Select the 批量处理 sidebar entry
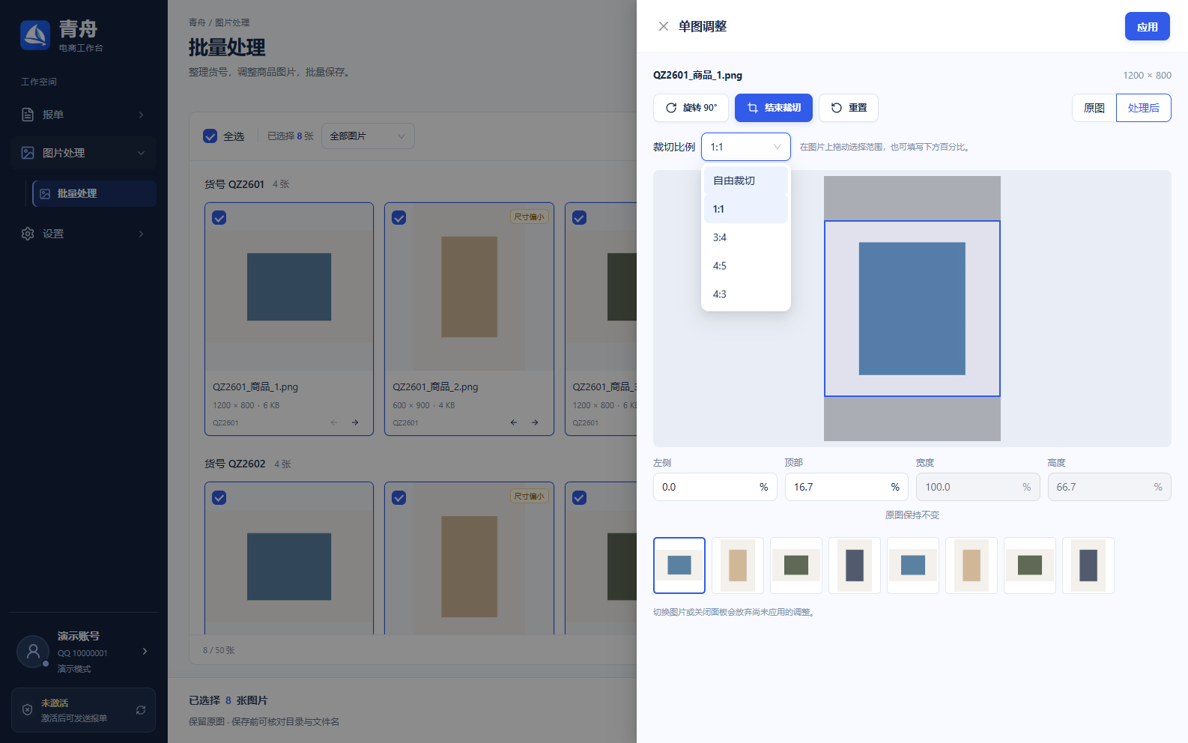 click(94, 193)
